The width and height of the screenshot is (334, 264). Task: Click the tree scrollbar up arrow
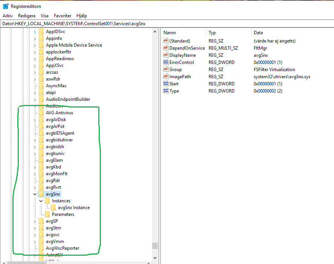pos(155,32)
